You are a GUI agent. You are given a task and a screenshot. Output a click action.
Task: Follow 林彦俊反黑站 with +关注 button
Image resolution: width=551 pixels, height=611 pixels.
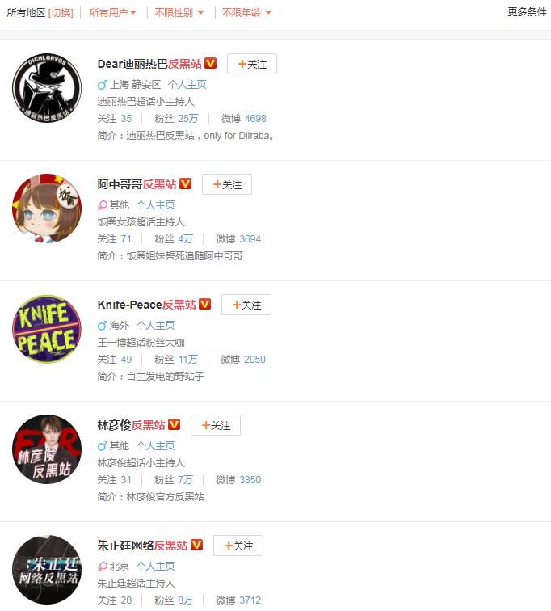216,425
